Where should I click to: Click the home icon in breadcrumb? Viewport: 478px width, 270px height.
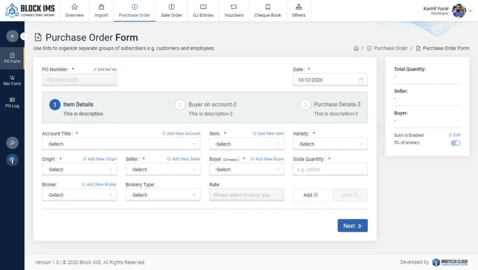(x=356, y=48)
